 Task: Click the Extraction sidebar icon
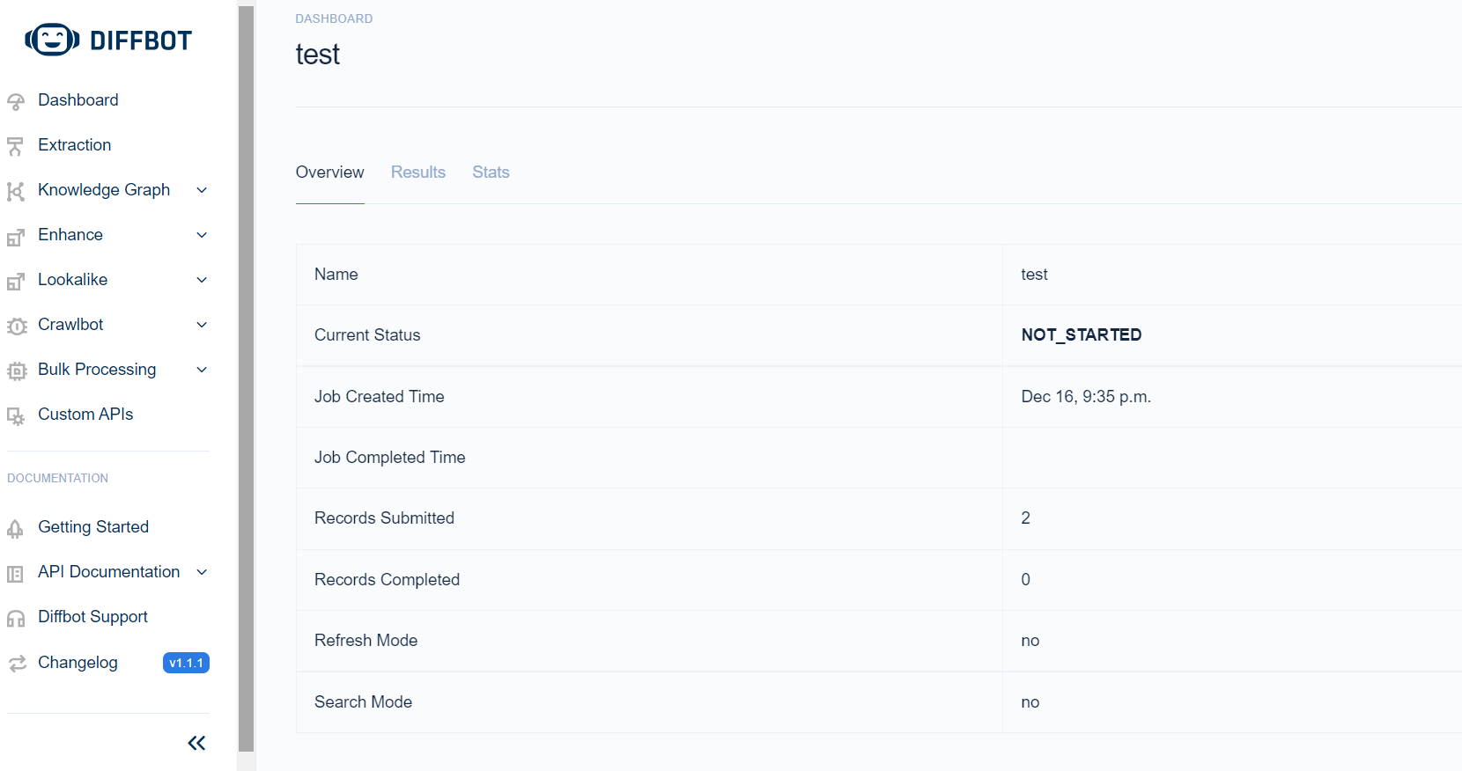(15, 146)
